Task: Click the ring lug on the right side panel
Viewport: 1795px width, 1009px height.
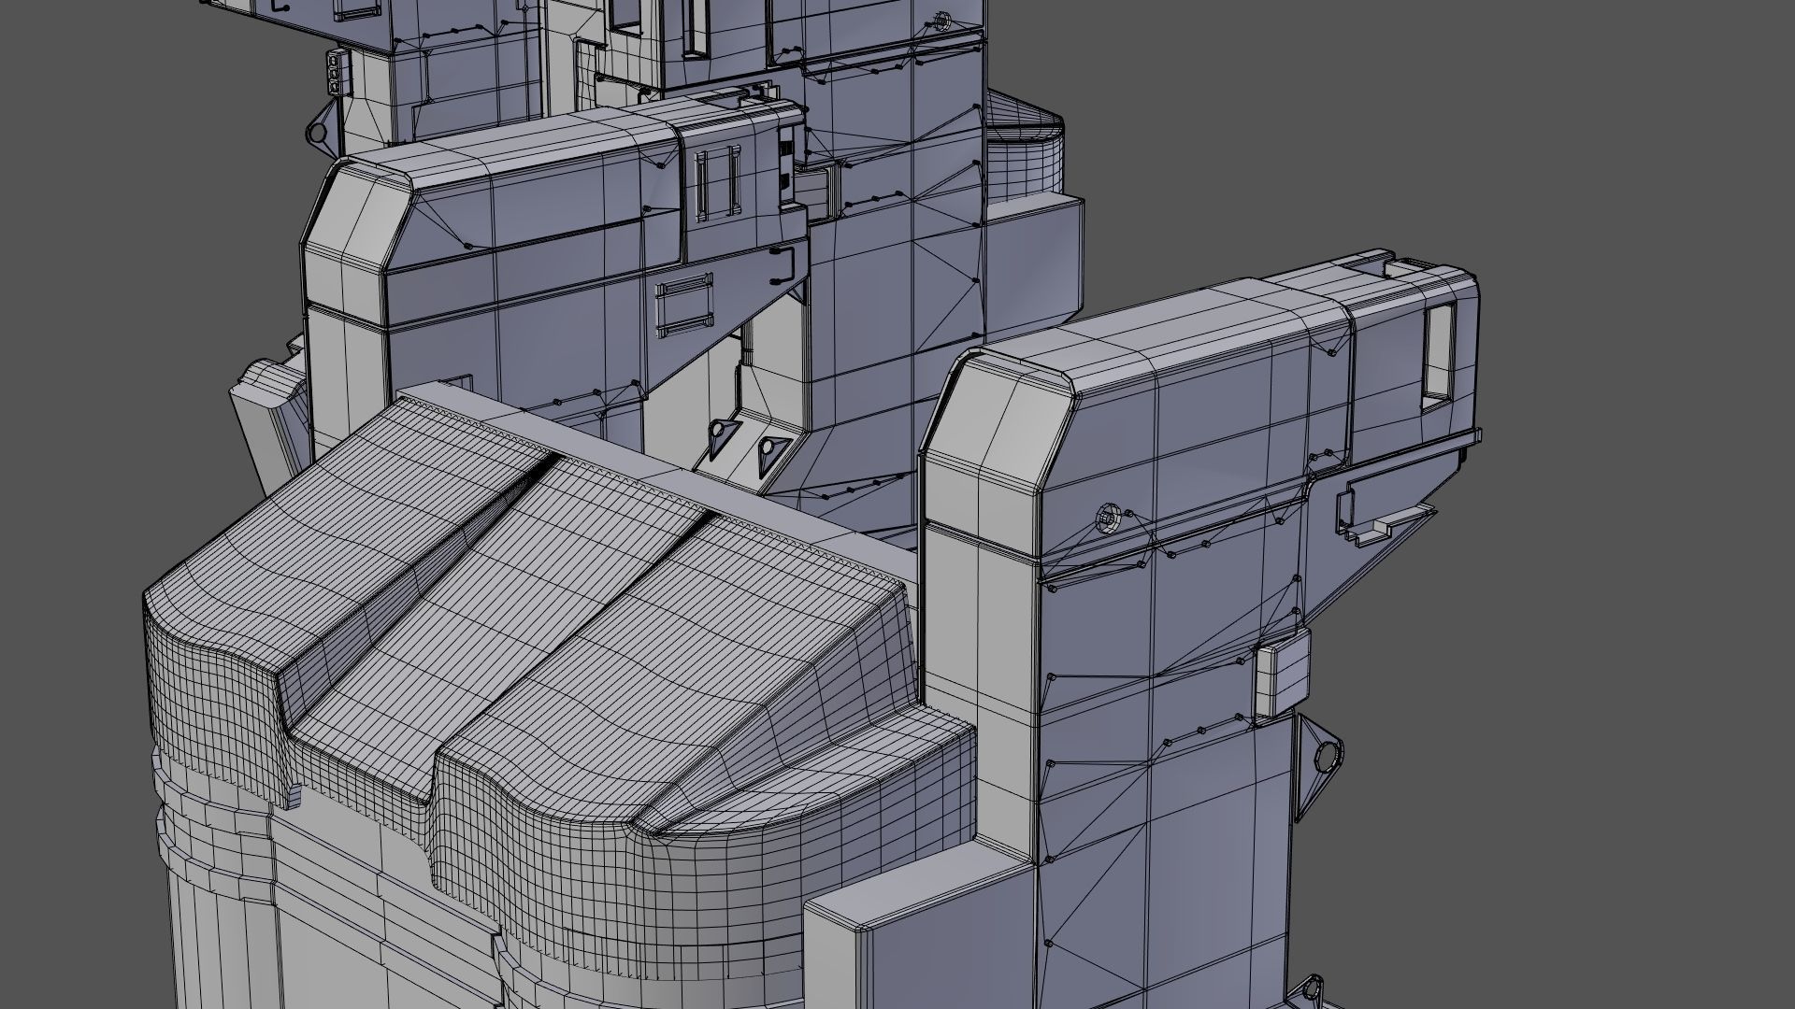Action: pos(1324,755)
